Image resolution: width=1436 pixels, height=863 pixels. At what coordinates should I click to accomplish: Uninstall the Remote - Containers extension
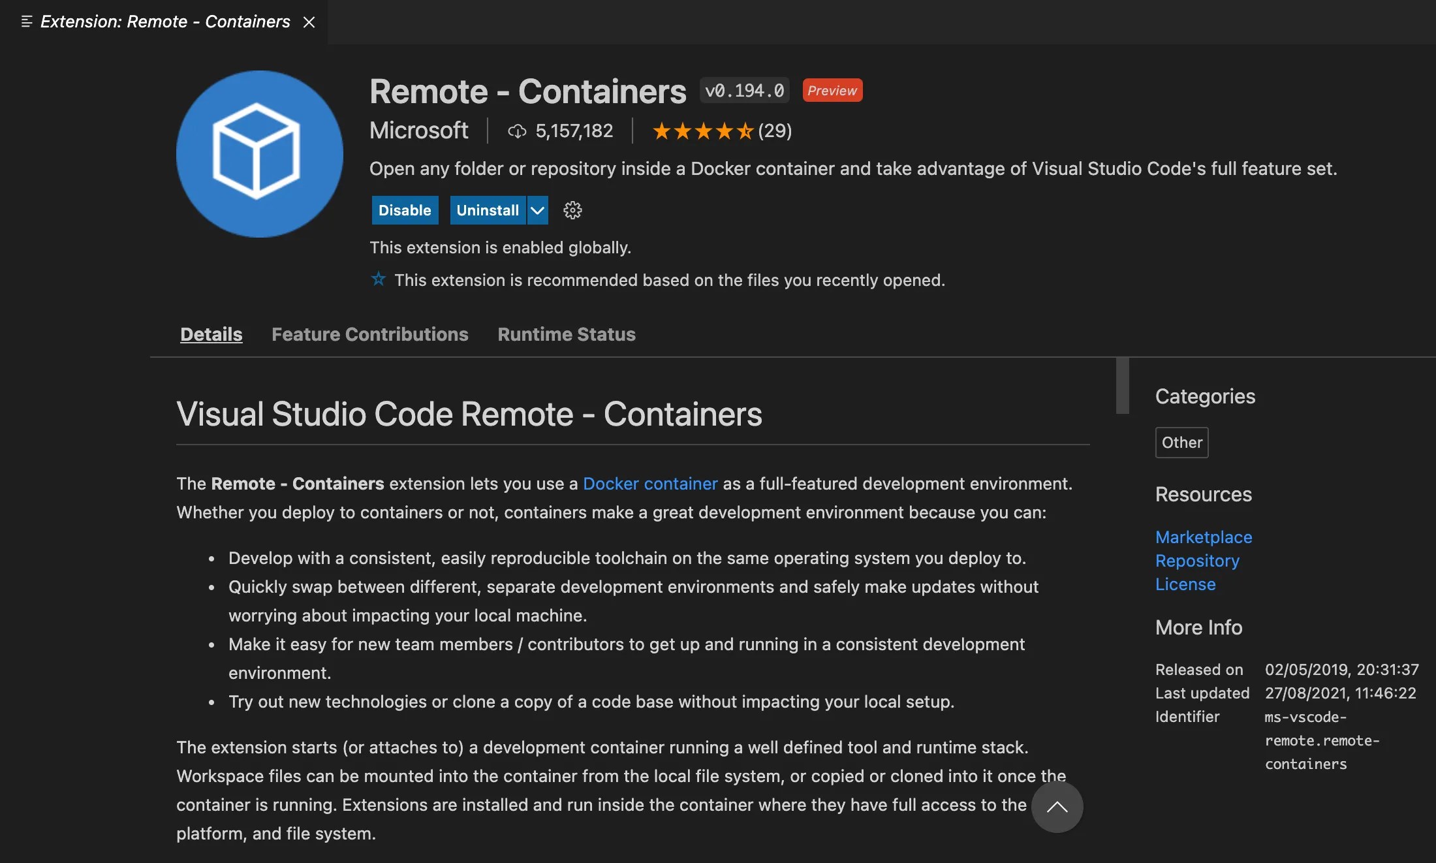point(488,210)
